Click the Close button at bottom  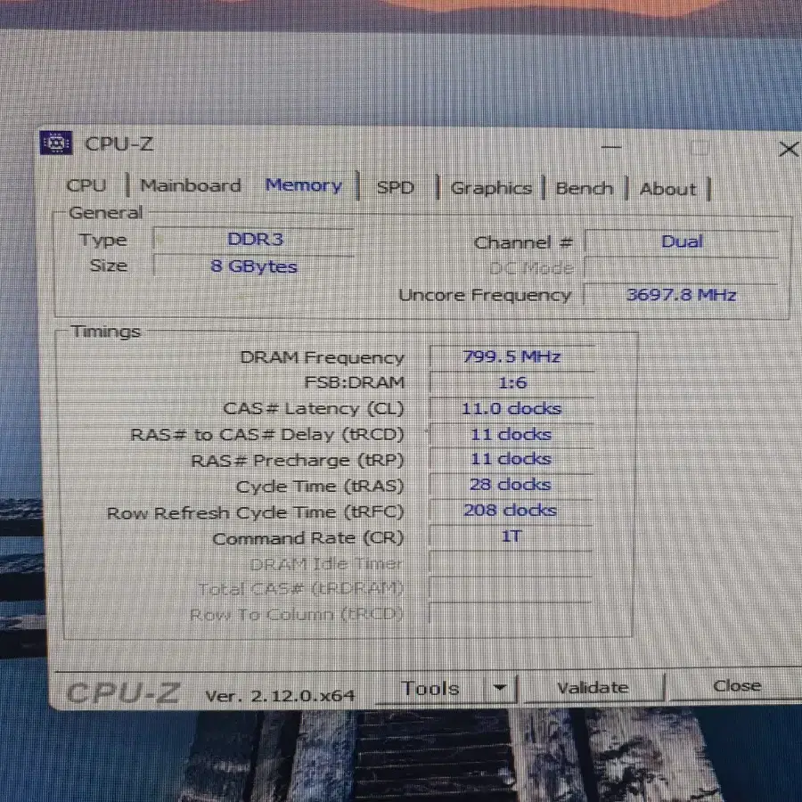point(737,685)
